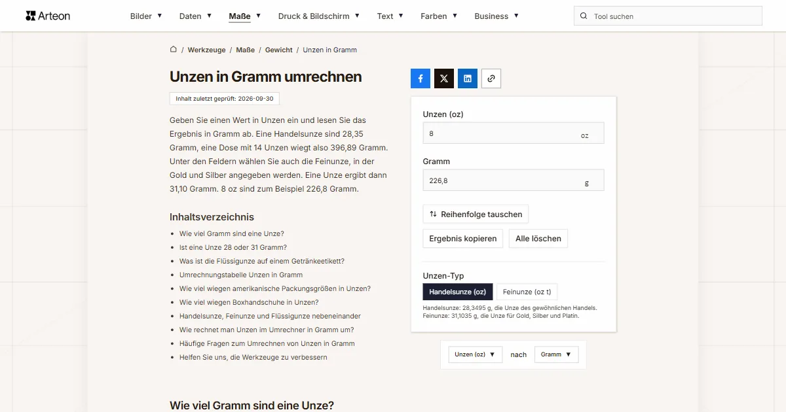This screenshot has height=412, width=786.
Task: Click the Tool suchen search box
Action: click(x=668, y=16)
